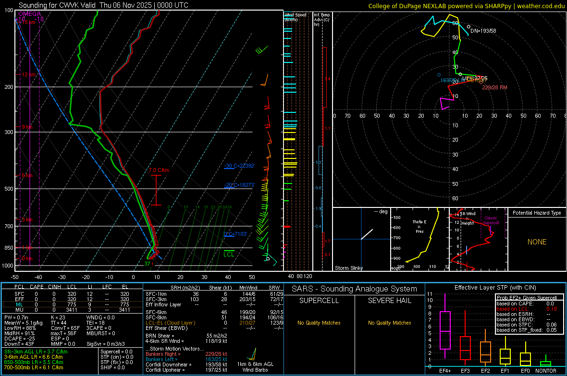
Task: Click the '0 C=7103'' freezing level label
Action: (235, 234)
